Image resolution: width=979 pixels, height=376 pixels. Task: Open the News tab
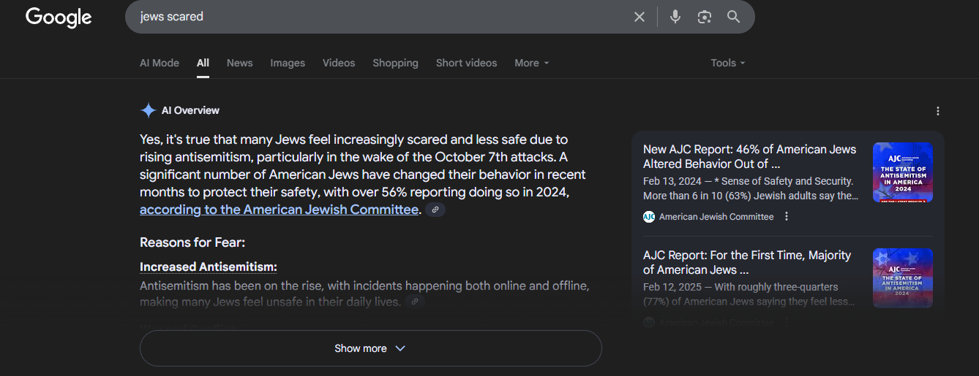(239, 63)
